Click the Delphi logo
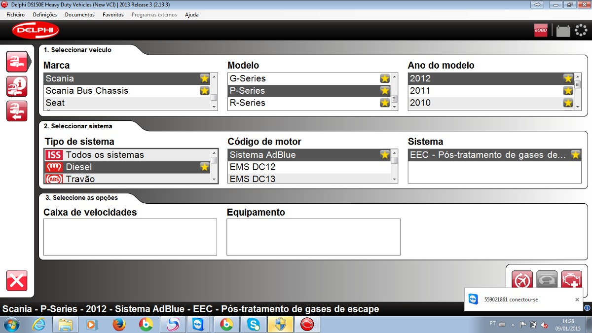 click(x=36, y=31)
